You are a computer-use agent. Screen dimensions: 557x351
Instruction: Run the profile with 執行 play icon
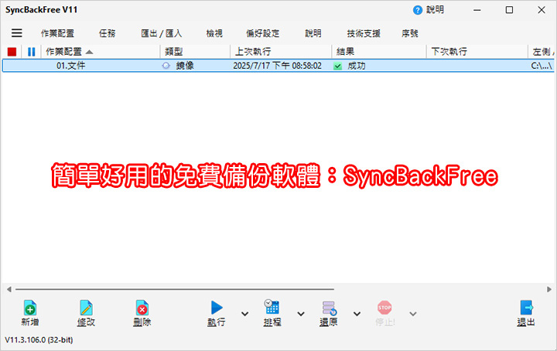(x=217, y=308)
